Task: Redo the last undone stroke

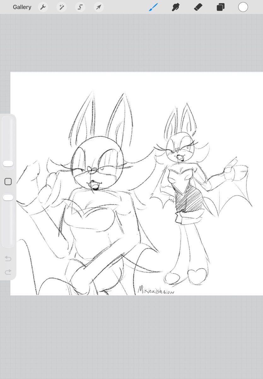Action: (8, 272)
